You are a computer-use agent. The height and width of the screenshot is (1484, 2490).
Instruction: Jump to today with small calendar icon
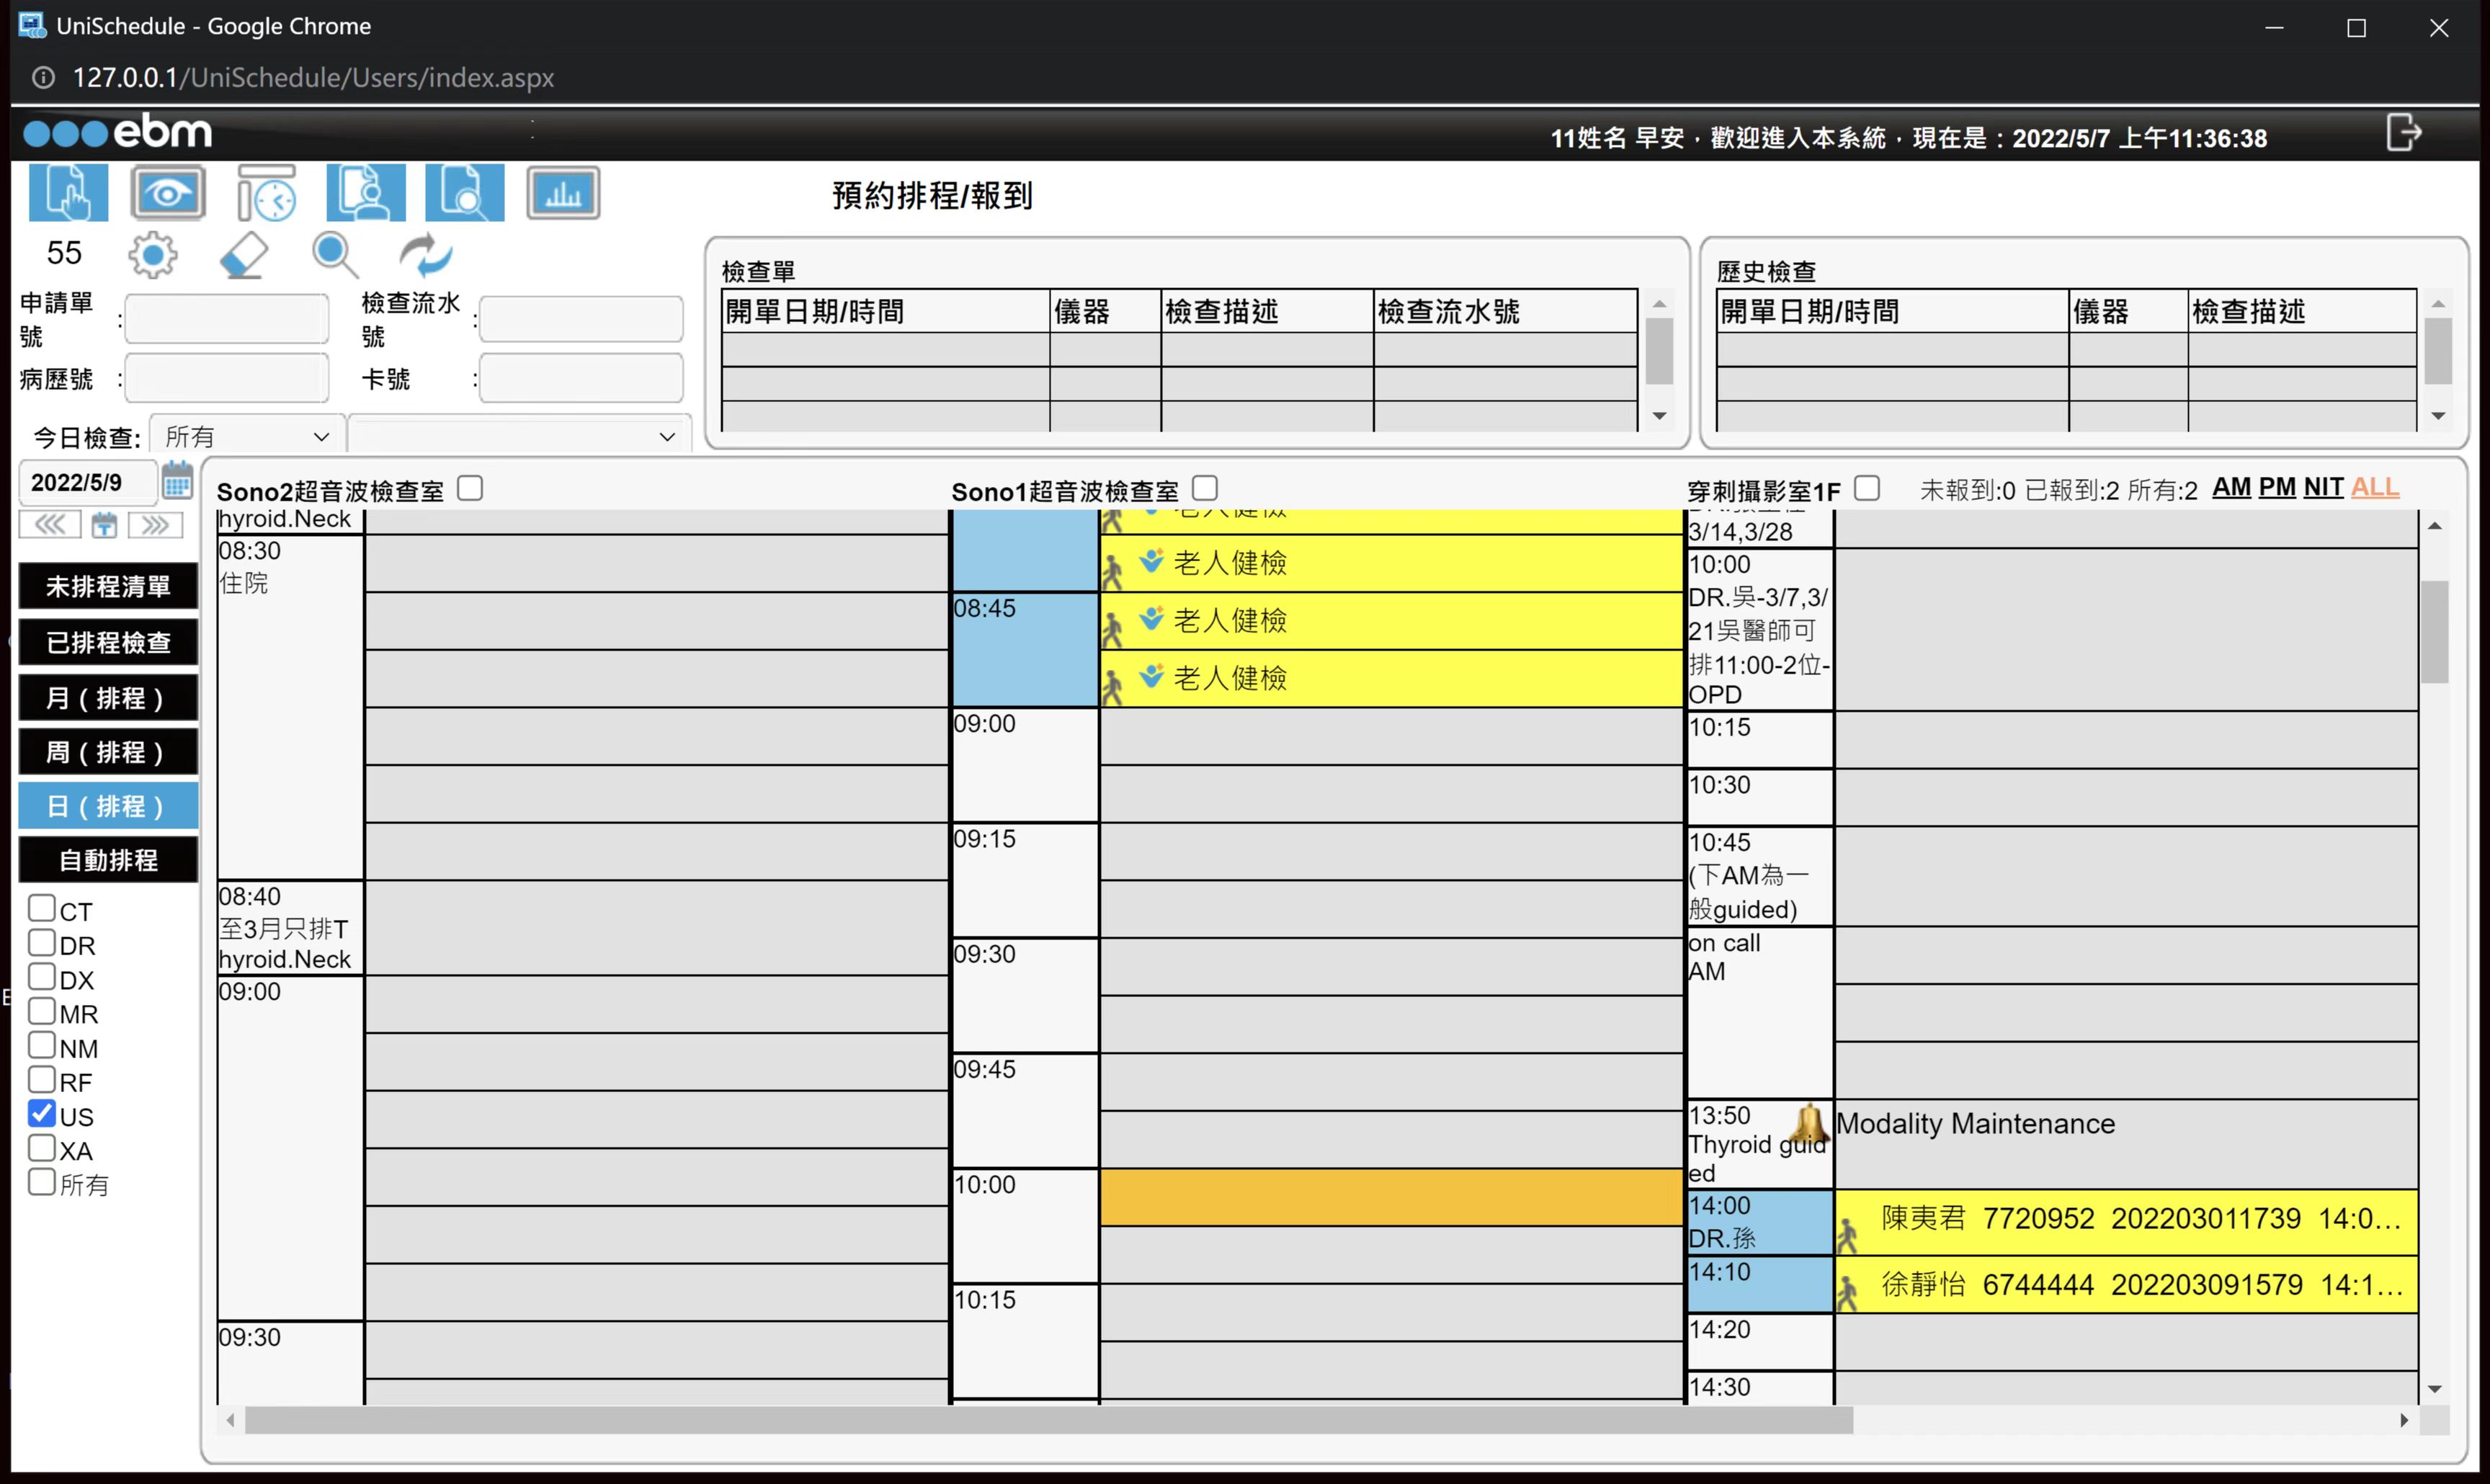tap(104, 525)
